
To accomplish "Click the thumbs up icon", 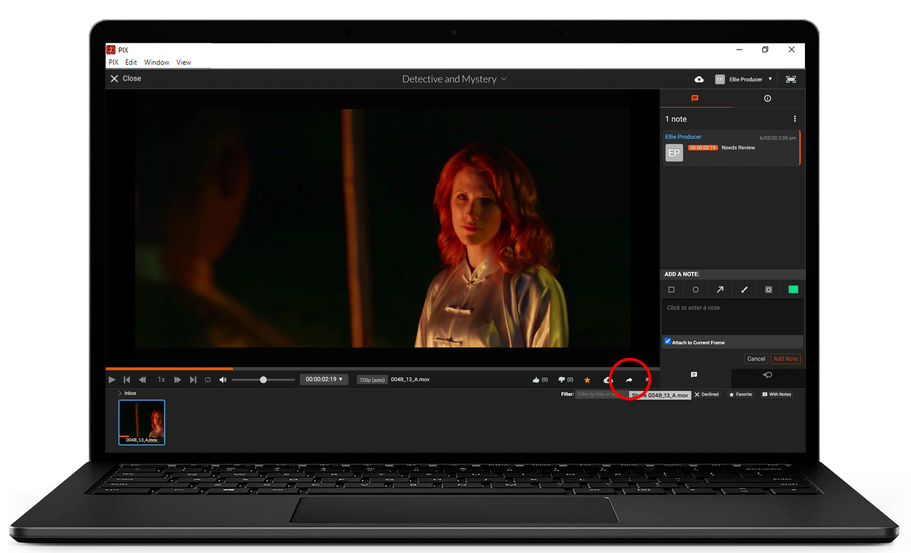I will click(x=536, y=380).
